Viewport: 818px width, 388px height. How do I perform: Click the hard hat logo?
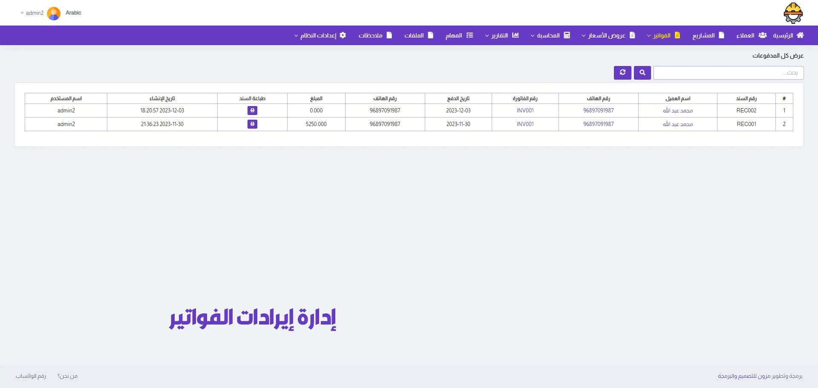pos(793,13)
